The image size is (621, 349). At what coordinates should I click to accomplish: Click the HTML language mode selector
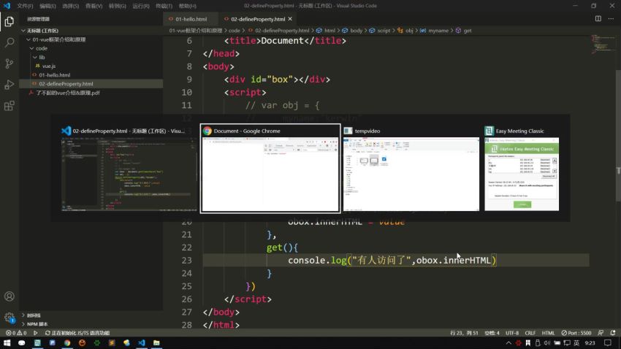[548, 333]
